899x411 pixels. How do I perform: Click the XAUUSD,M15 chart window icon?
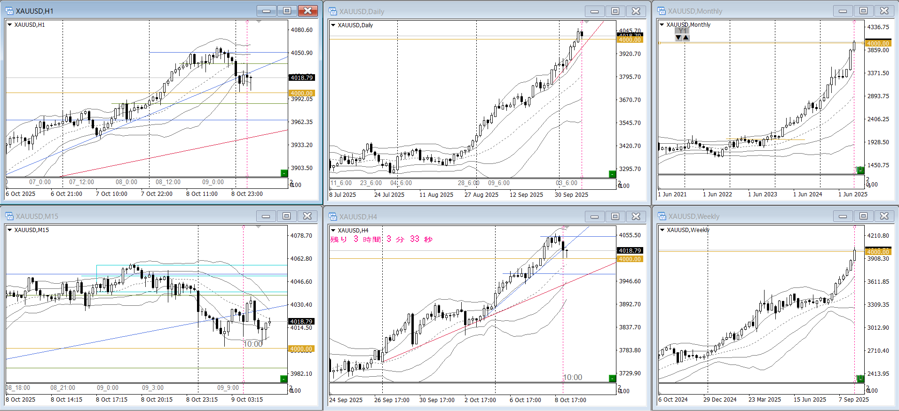(9, 216)
